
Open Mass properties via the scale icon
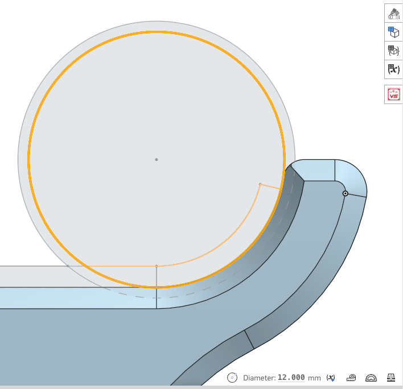391,378
